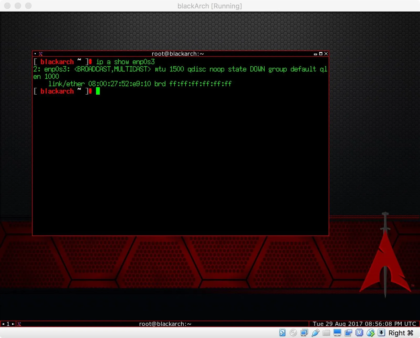Click the 'mtu 1500' text in terminal

click(x=170, y=69)
